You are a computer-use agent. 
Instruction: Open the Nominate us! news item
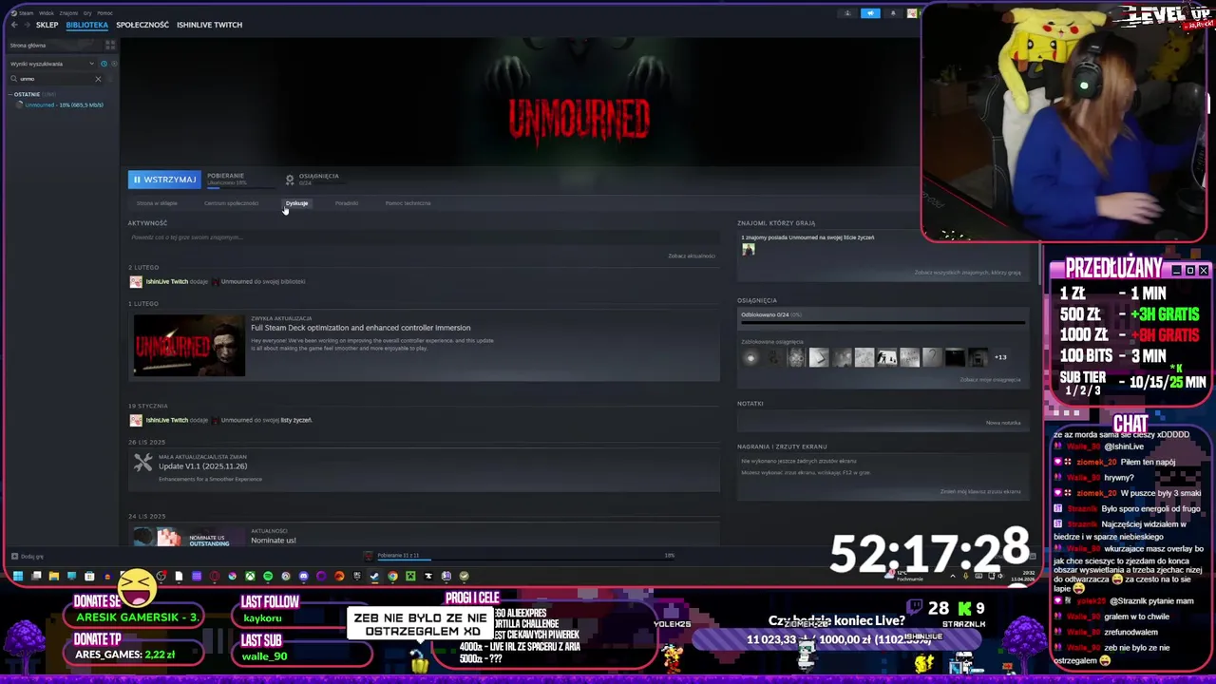274,541
